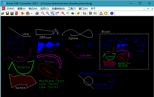The height and width of the screenshot is (97, 154).
Task: Click the Convert to PDF icon
Action: [23, 13]
